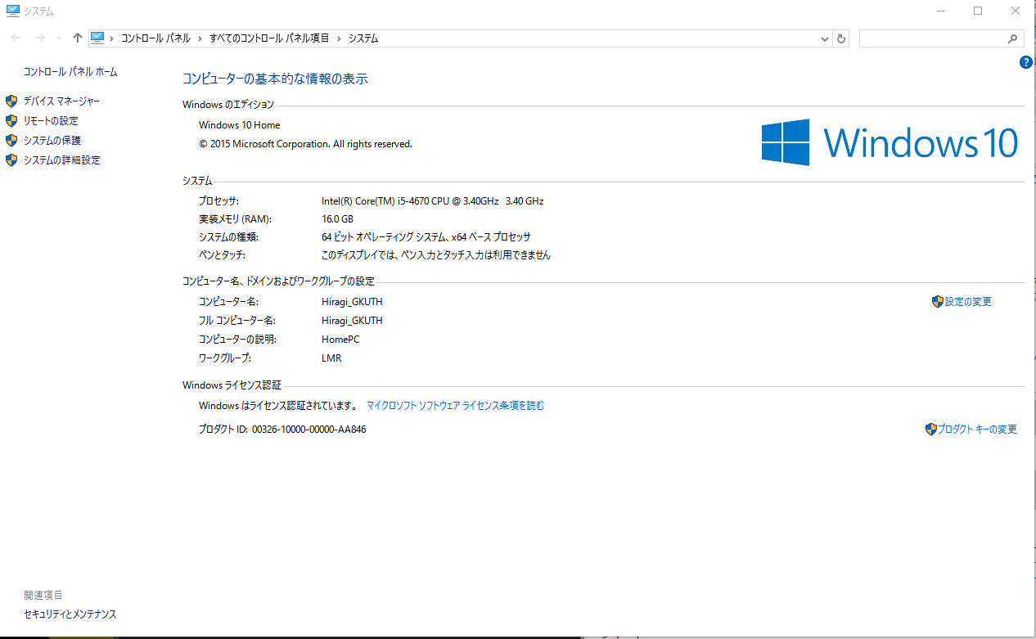Click Microsoft Corporation copyright text

tap(305, 144)
